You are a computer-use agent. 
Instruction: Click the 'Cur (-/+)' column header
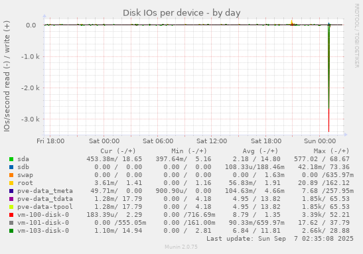pos(118,151)
